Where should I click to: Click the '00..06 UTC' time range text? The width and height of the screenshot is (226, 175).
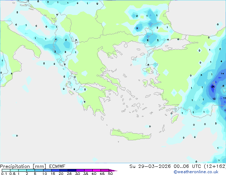click(187, 166)
